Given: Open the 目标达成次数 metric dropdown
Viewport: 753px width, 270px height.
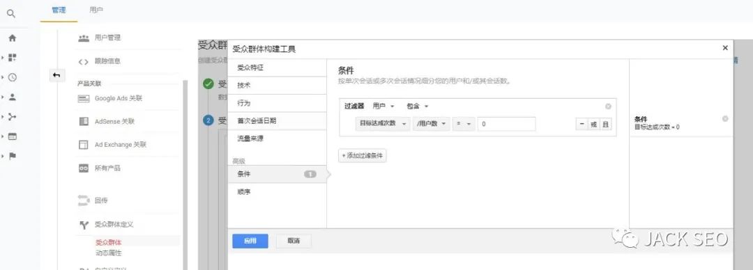Looking at the screenshot, I should click(x=382, y=124).
